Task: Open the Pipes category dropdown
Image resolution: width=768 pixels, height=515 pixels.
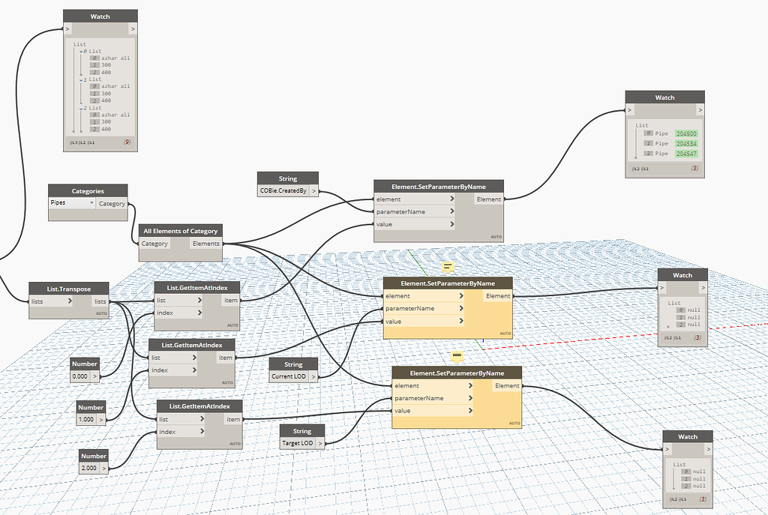Action: click(71, 202)
